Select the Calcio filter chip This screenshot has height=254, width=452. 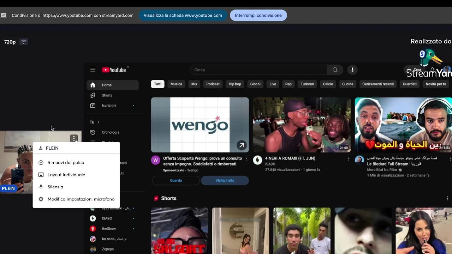(328, 84)
